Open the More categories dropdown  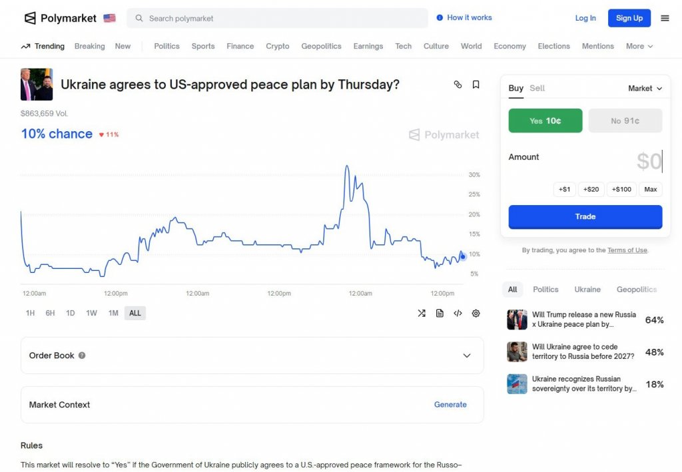click(639, 46)
